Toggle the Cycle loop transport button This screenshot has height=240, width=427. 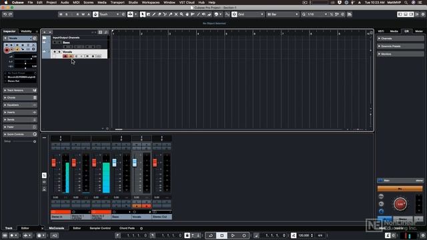211,235
